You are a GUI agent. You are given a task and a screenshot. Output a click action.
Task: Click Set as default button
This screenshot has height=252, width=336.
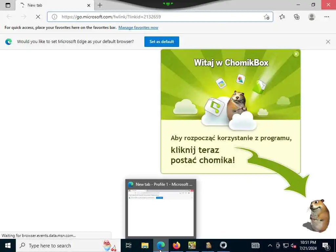[x=161, y=42]
